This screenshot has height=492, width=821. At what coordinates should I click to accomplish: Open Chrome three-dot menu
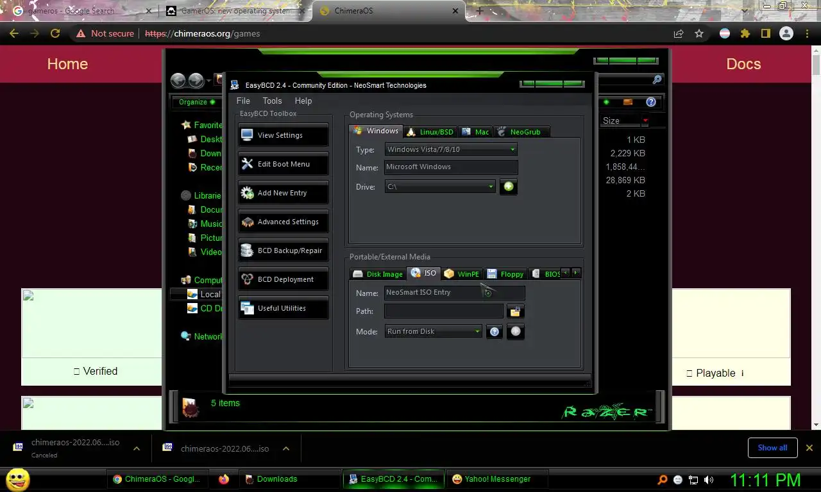tap(807, 33)
